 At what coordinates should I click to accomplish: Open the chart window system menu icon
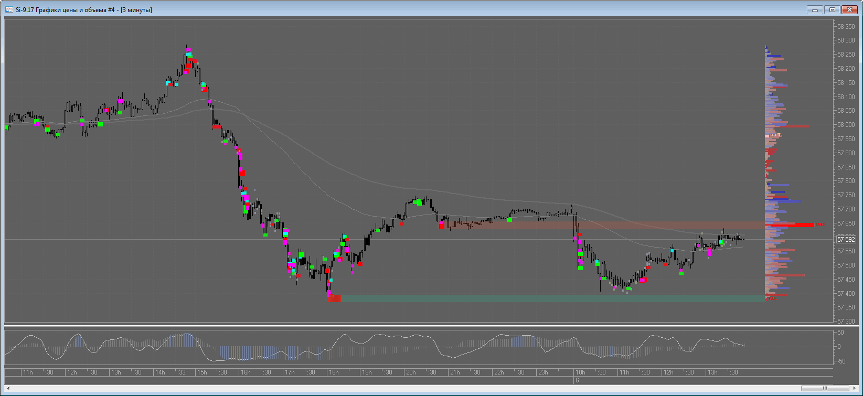coord(9,9)
